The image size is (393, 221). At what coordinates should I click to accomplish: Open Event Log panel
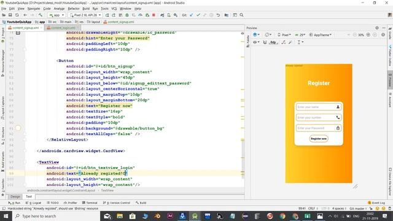(x=376, y=203)
